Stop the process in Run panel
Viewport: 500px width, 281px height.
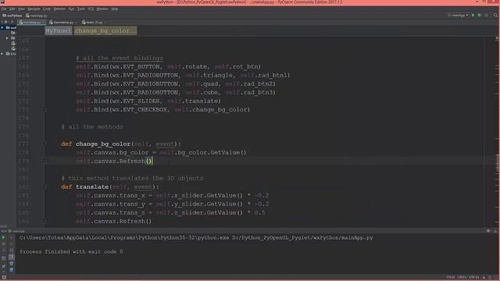(3, 244)
